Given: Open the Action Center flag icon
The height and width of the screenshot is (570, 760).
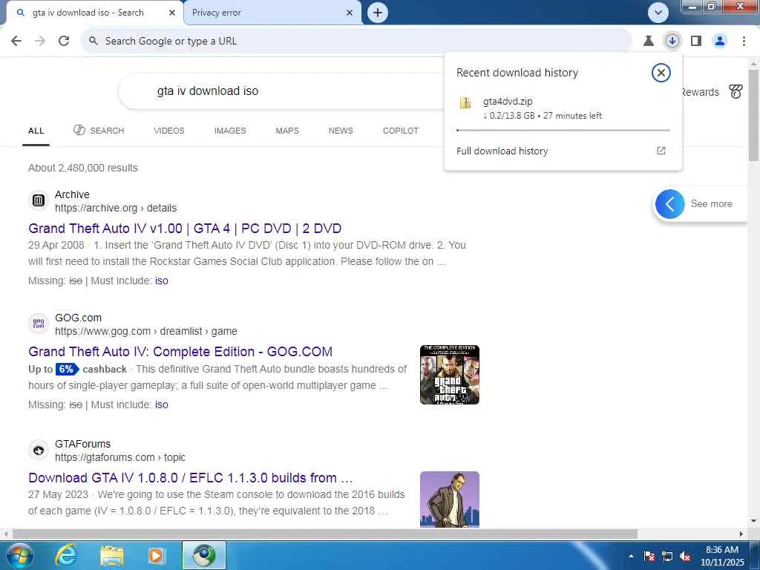Looking at the screenshot, I should pos(649,556).
